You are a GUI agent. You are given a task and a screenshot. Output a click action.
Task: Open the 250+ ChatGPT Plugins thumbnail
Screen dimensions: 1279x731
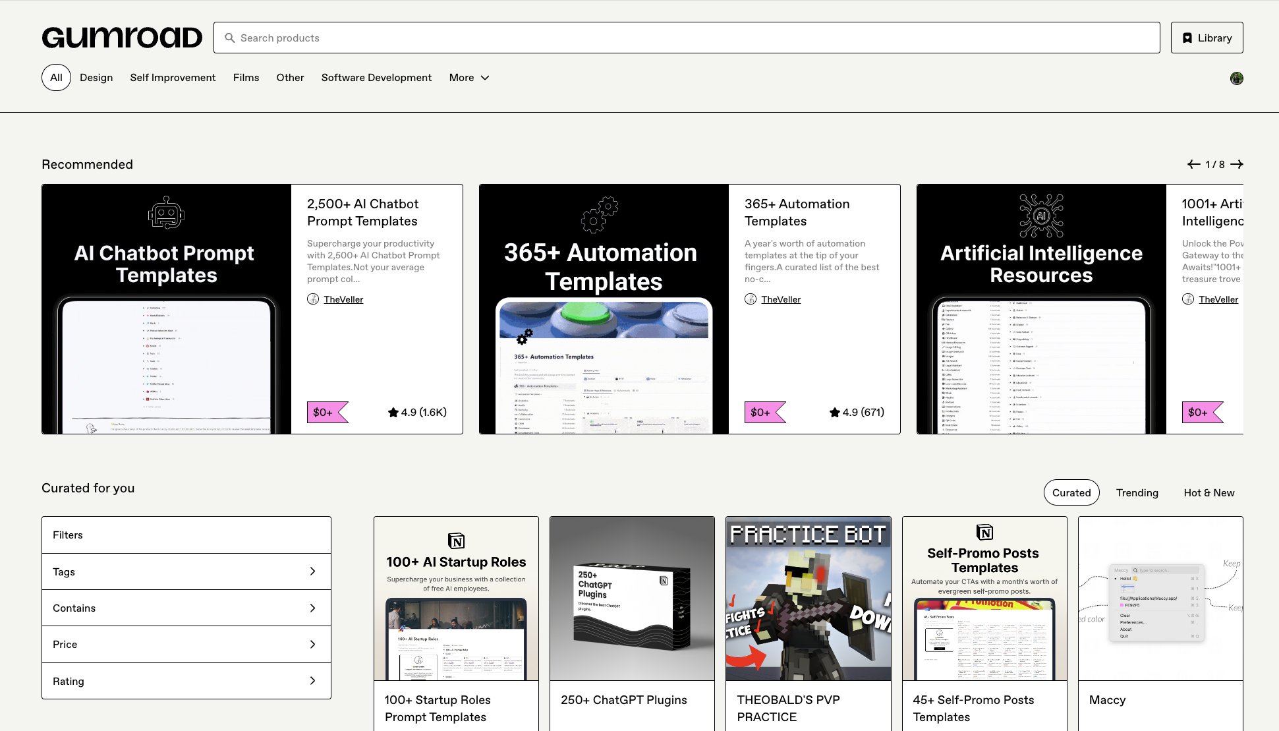[x=632, y=599]
